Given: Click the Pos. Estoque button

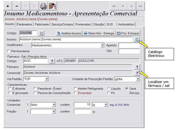Looking at the screenshot, I should [x=128, y=33].
